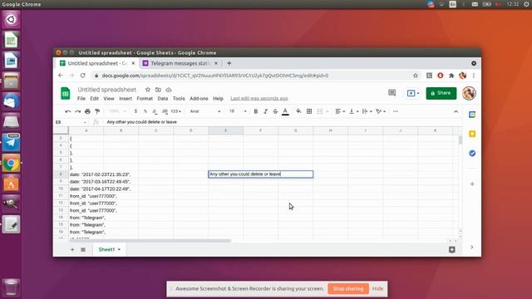The height and width of the screenshot is (299, 532).
Task: Open the Edit menu
Action: click(x=94, y=98)
